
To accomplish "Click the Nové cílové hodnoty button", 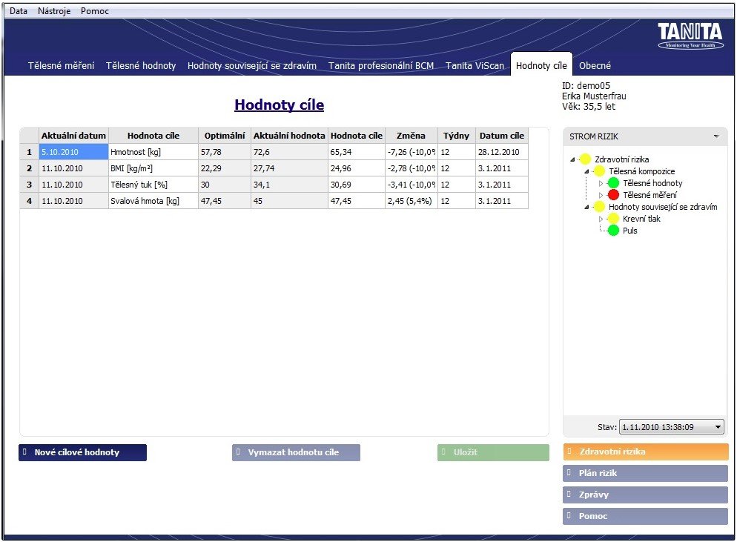I will click(x=82, y=452).
